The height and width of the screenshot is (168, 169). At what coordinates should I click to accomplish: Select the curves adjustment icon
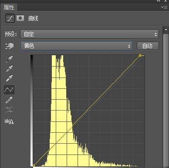coord(10,18)
